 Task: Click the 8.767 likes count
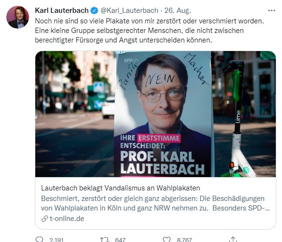point(184,240)
